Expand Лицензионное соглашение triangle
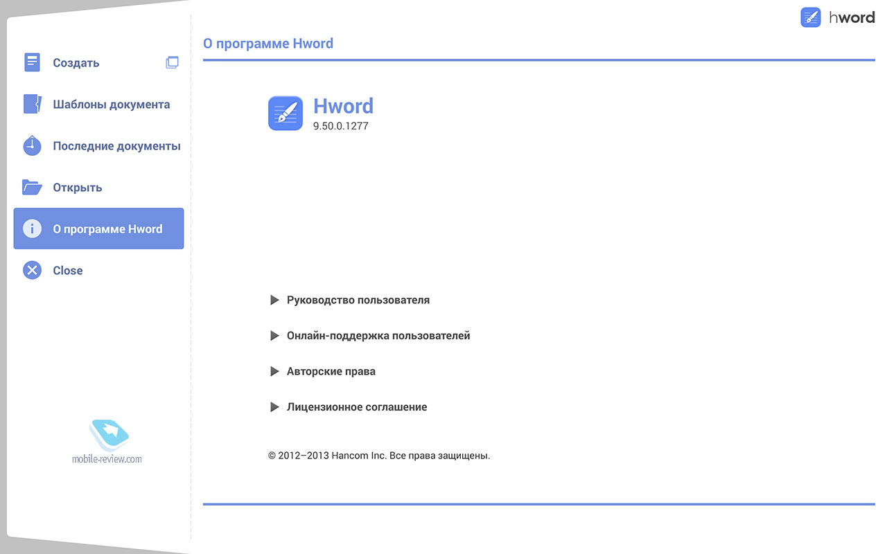This screenshot has width=887, height=554. 274,407
